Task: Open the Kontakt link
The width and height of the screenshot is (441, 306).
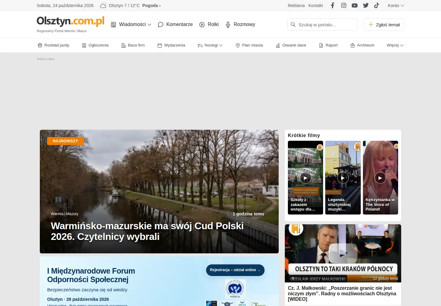Action: (316, 6)
